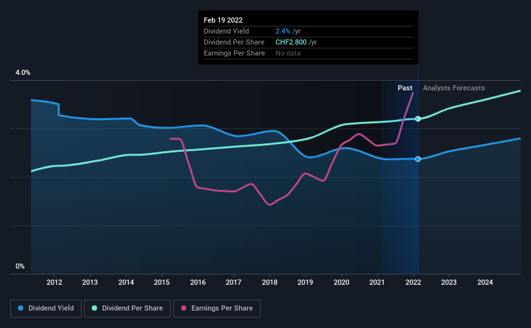Click the Feb 19 2022 tooltip date
This screenshot has height=328, width=531.
(223, 20)
